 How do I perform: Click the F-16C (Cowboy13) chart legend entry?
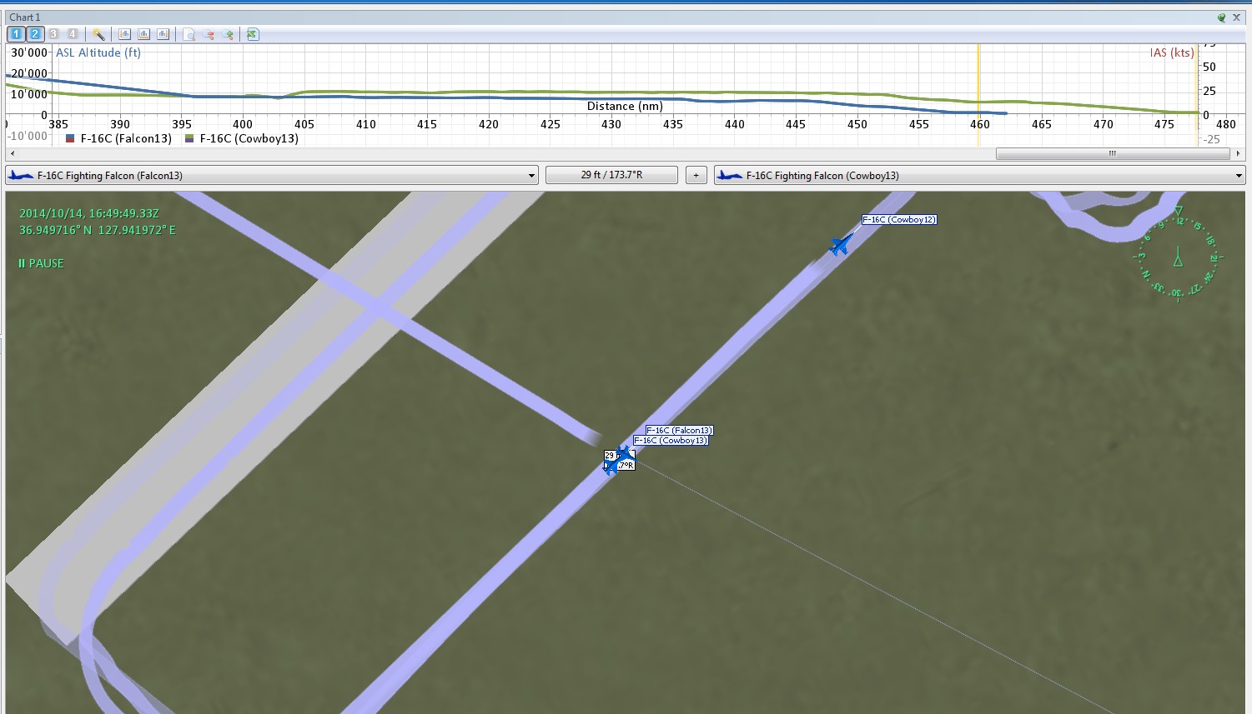point(242,138)
